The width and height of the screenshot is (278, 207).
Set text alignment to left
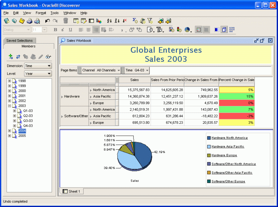81,30
